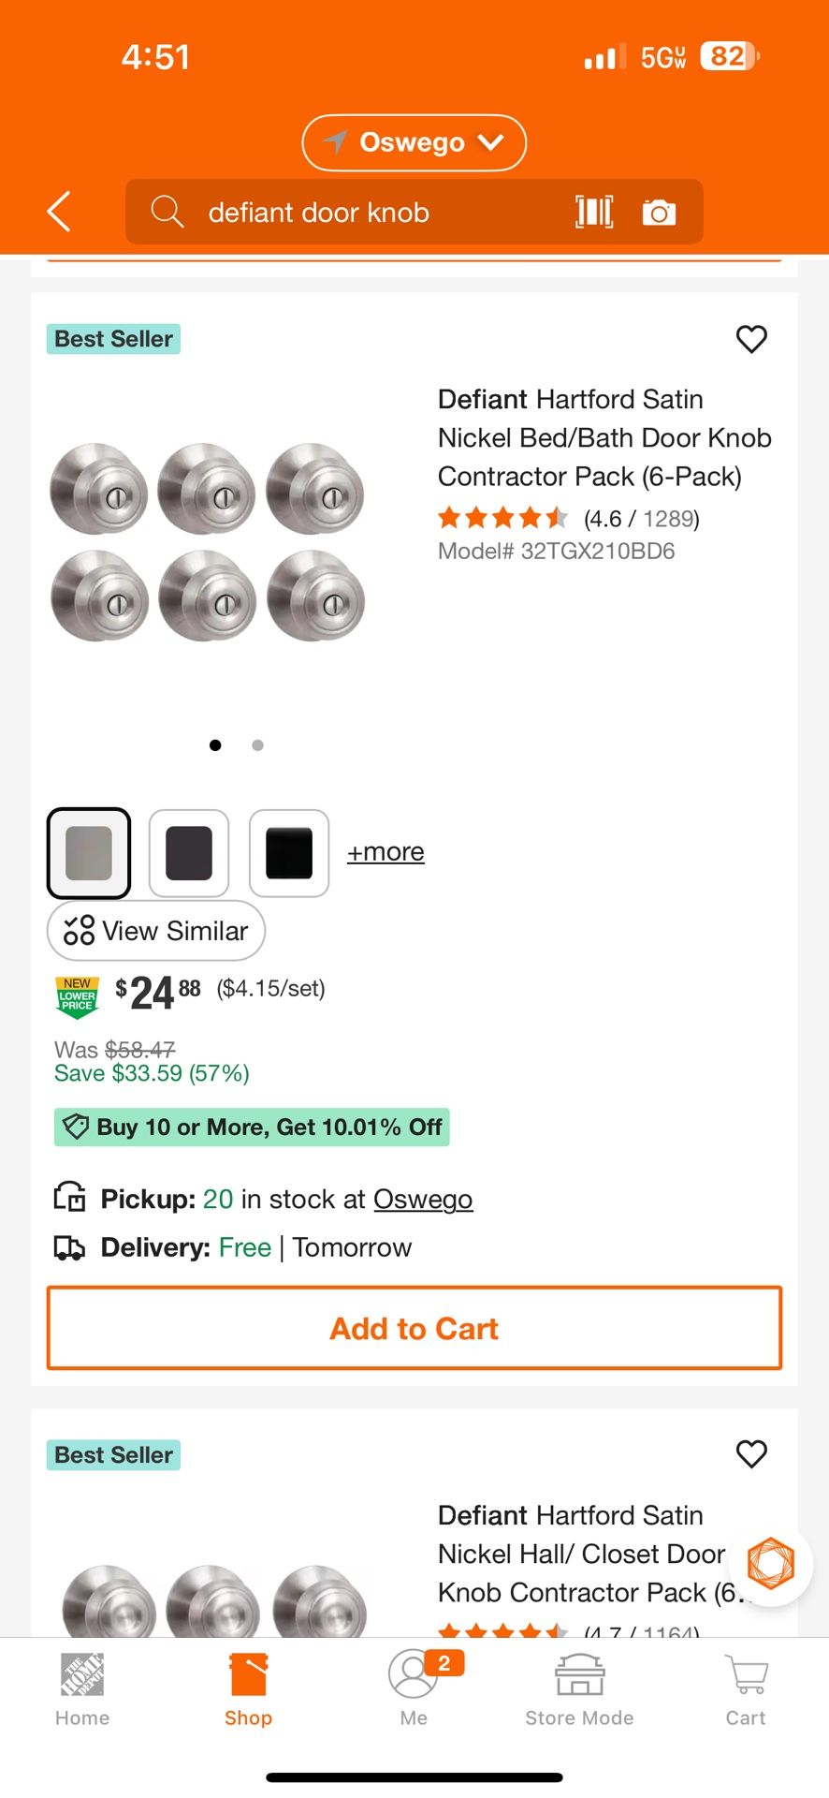This screenshot has height=1798, width=829.
Task: Expand more color options via +more
Action: pos(385,852)
